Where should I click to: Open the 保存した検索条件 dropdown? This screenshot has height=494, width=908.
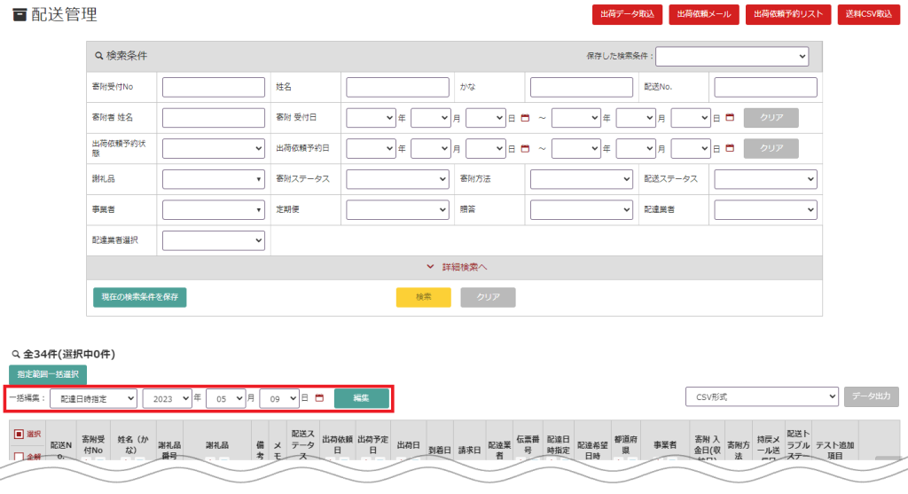(x=732, y=56)
